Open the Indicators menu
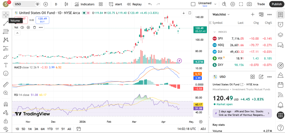The image size is (285, 133). (x=85, y=4)
